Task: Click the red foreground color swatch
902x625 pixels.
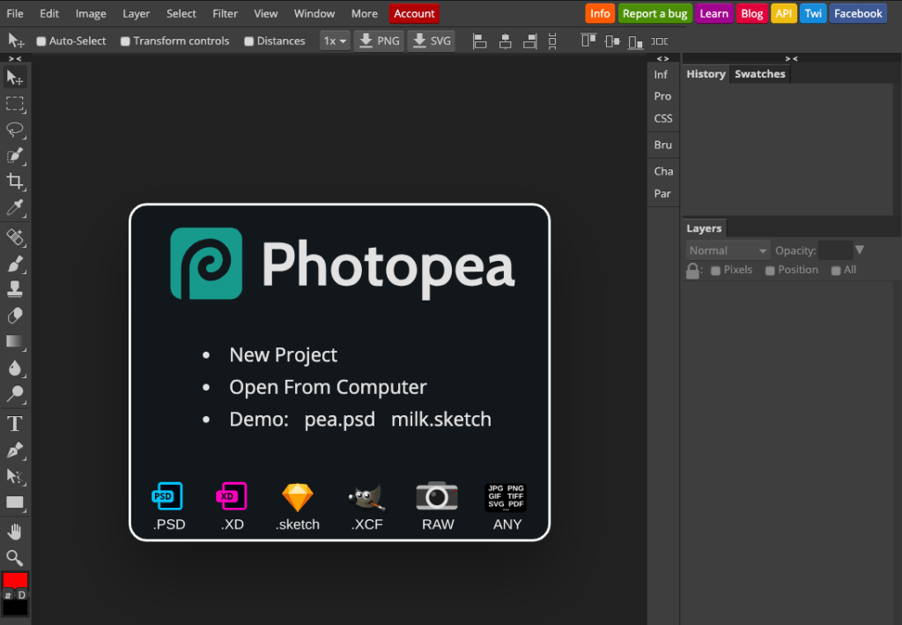Action: [15, 579]
